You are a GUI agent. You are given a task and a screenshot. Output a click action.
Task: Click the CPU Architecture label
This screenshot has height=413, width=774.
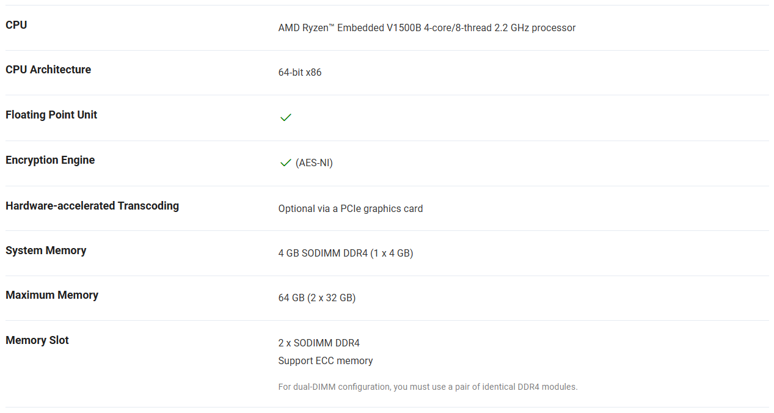coord(48,70)
